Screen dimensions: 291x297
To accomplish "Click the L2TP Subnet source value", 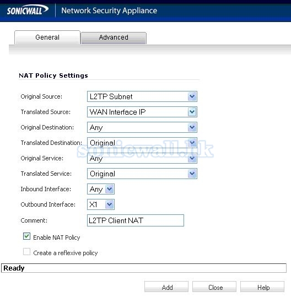I will point(111,96).
